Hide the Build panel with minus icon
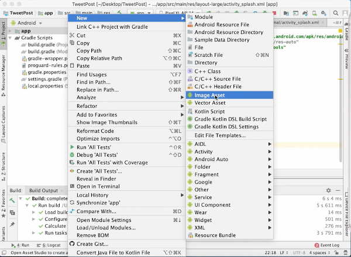Screen dimensions: 351x257 click(338, 190)
